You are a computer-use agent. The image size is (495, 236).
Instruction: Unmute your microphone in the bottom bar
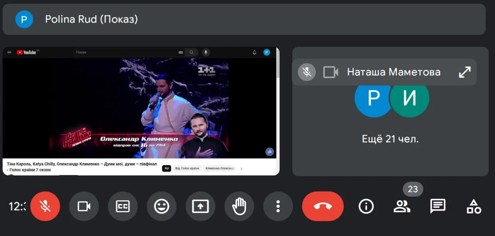pos(45,206)
